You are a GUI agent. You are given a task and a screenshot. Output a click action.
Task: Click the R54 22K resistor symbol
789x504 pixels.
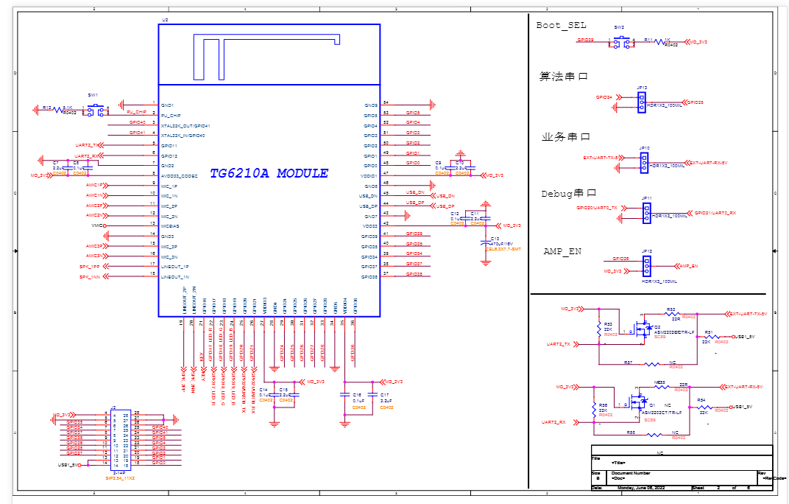click(x=705, y=407)
